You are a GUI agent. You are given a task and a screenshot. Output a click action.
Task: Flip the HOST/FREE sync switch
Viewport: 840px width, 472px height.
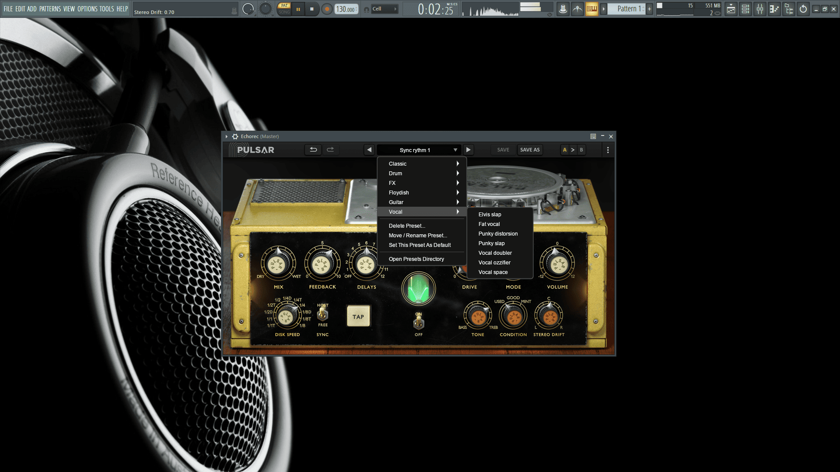pos(322,314)
